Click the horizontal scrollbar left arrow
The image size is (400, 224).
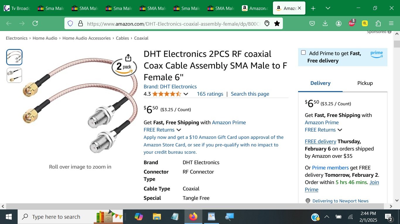point(3,206)
